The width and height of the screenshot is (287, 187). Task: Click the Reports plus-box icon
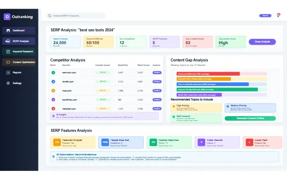[8, 72]
